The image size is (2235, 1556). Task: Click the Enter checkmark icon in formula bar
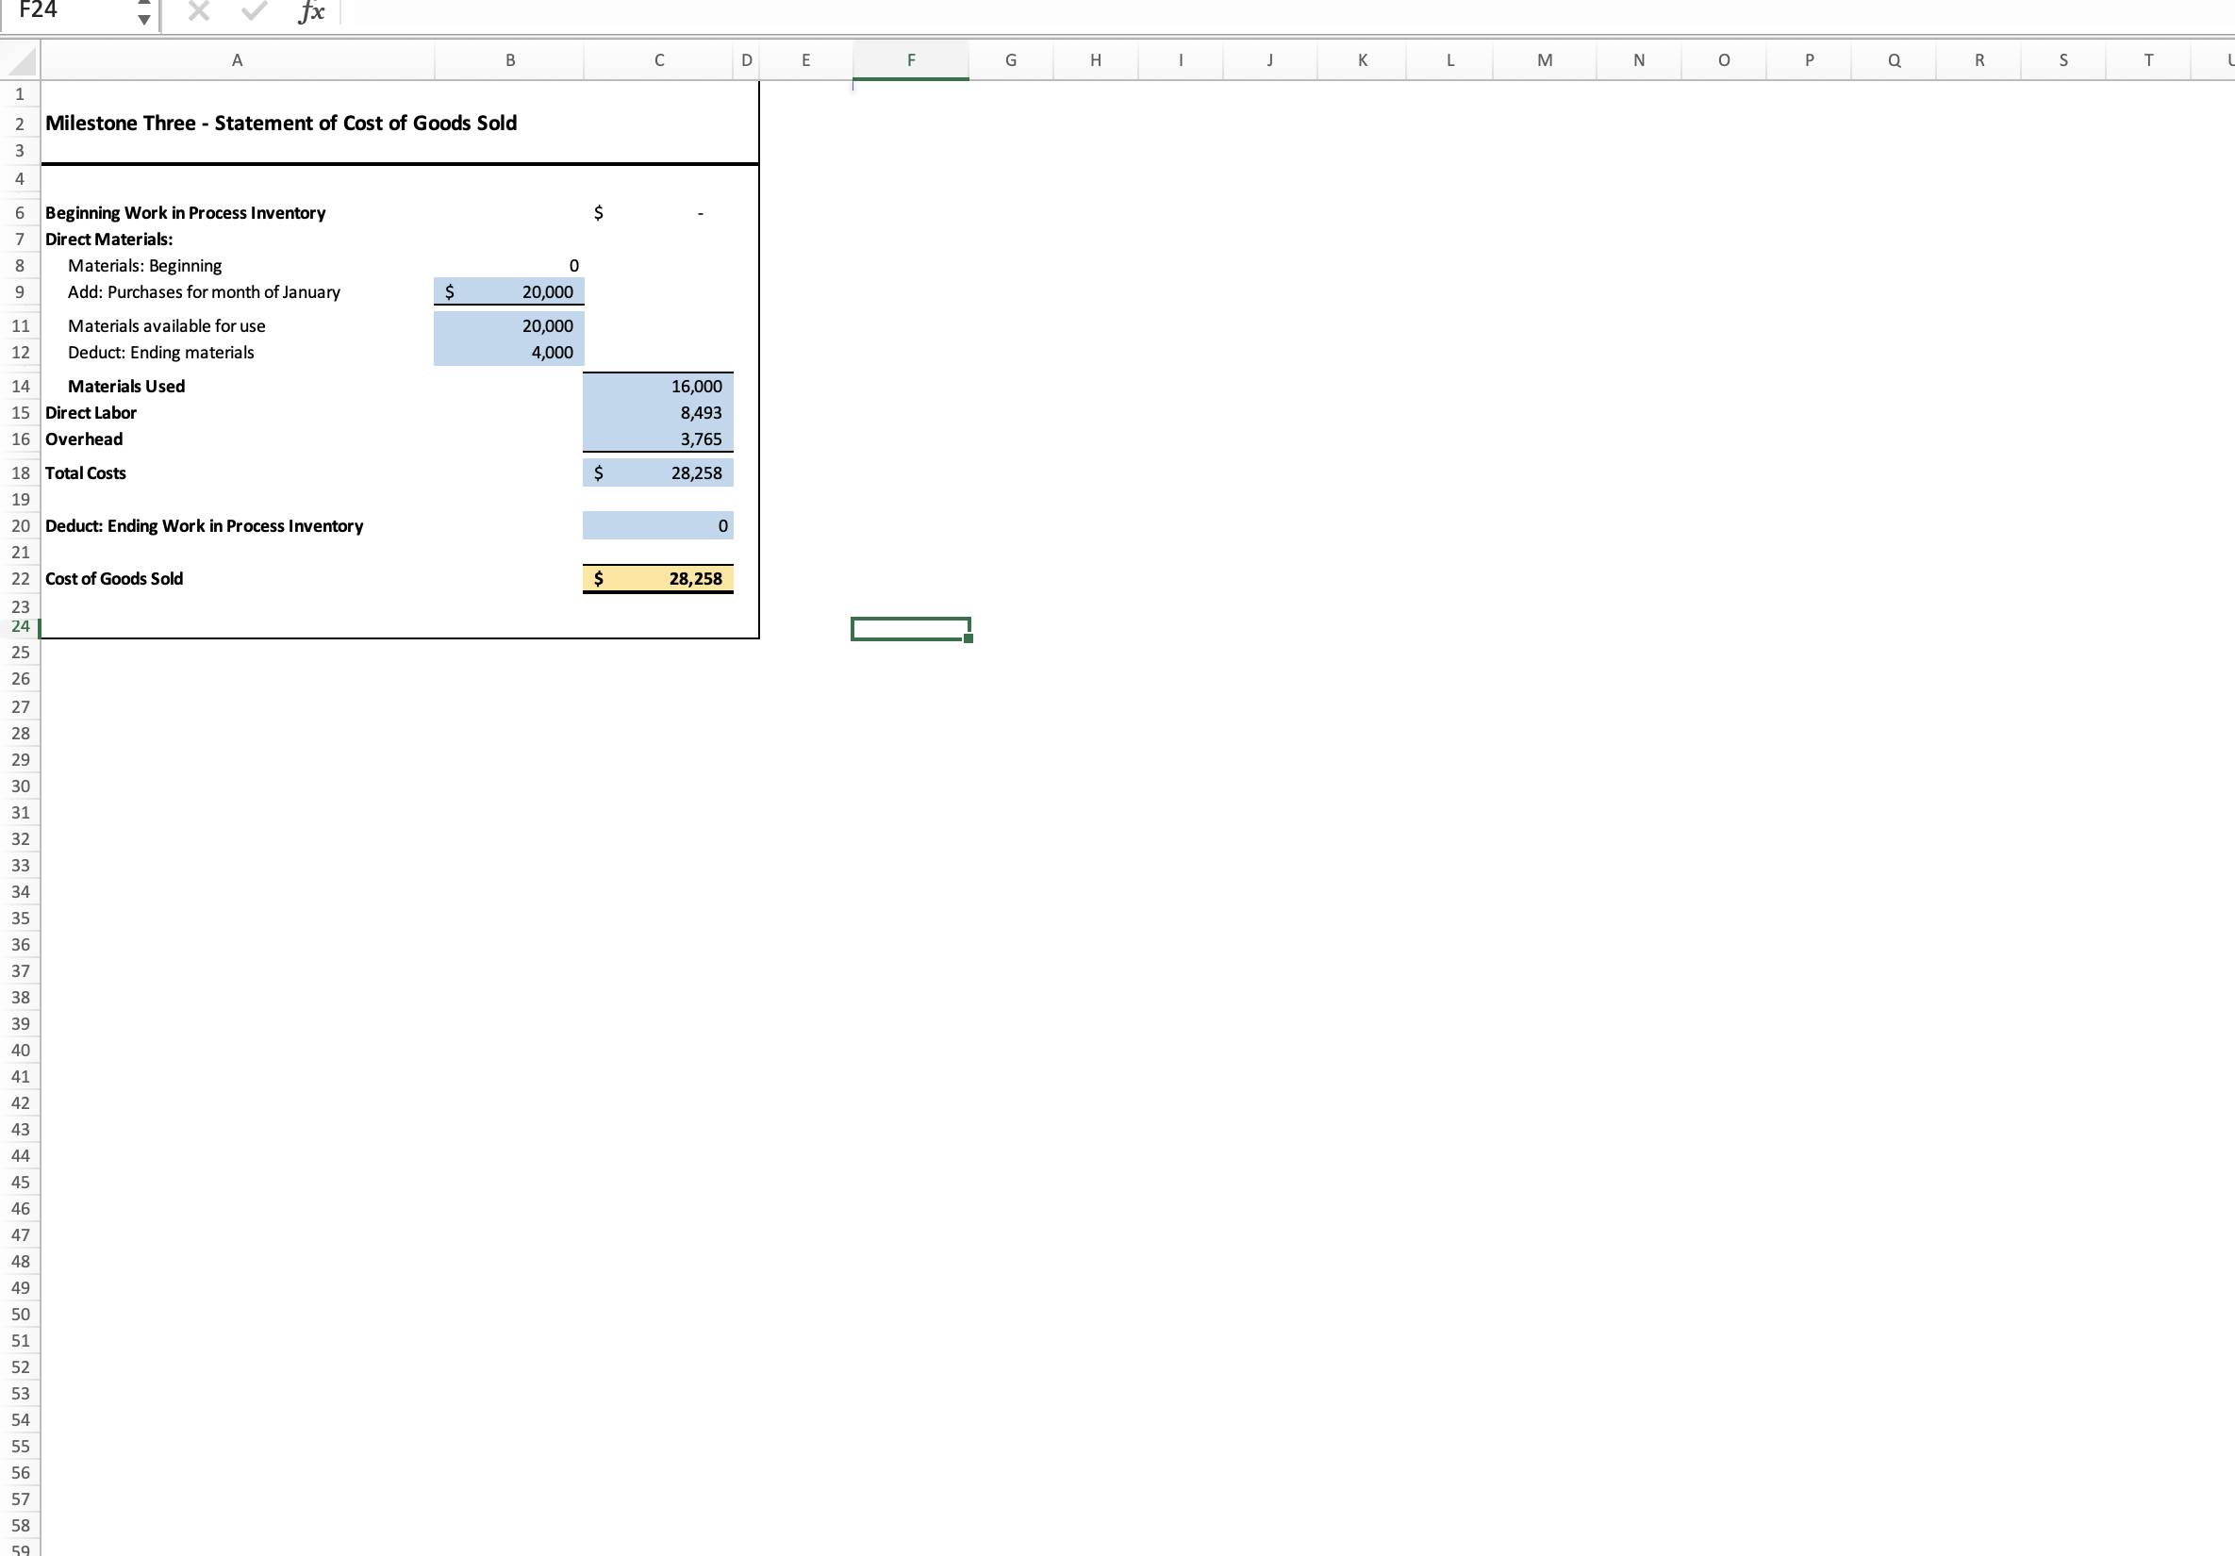pyautogui.click(x=253, y=11)
